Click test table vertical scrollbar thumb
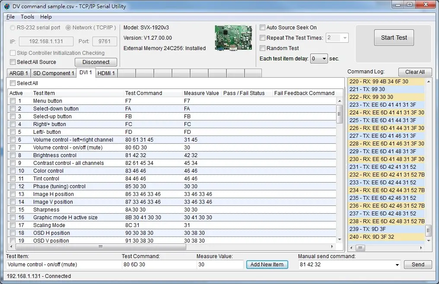This screenshot has height=284, width=439. click(x=339, y=114)
